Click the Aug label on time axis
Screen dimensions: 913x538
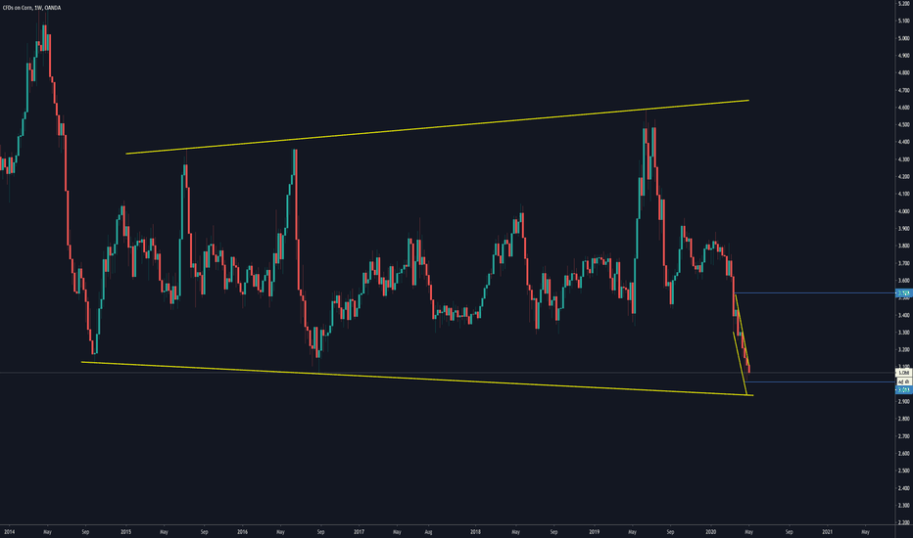tap(428, 531)
